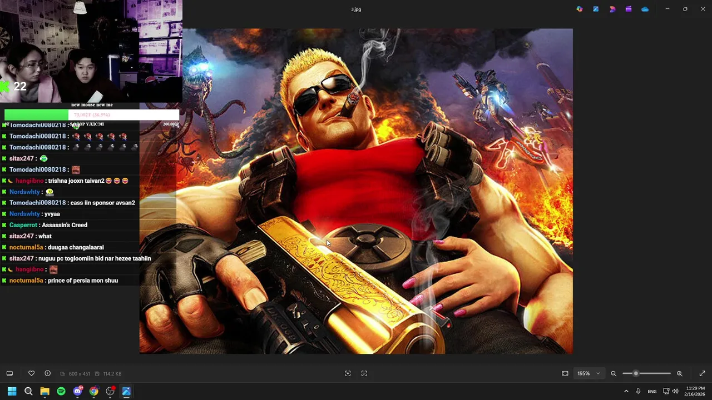Click the microphone tray icon
Viewport: 712px width, 400px height.
point(638,391)
